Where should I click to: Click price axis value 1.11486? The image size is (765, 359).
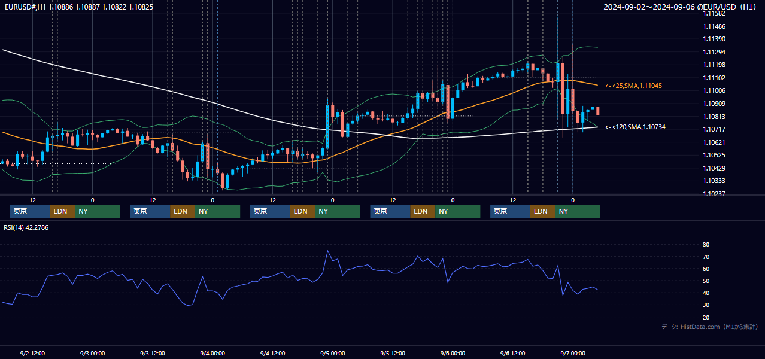pos(714,26)
